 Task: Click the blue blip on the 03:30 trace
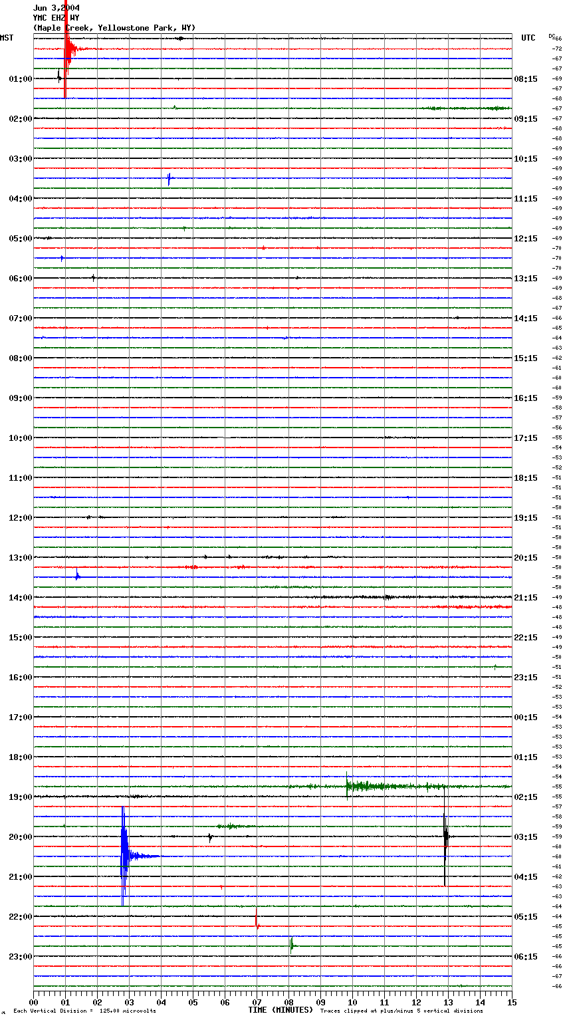tap(169, 178)
